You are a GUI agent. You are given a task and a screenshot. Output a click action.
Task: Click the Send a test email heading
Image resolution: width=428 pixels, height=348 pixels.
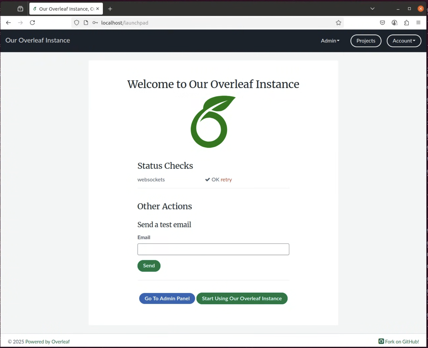click(x=164, y=225)
